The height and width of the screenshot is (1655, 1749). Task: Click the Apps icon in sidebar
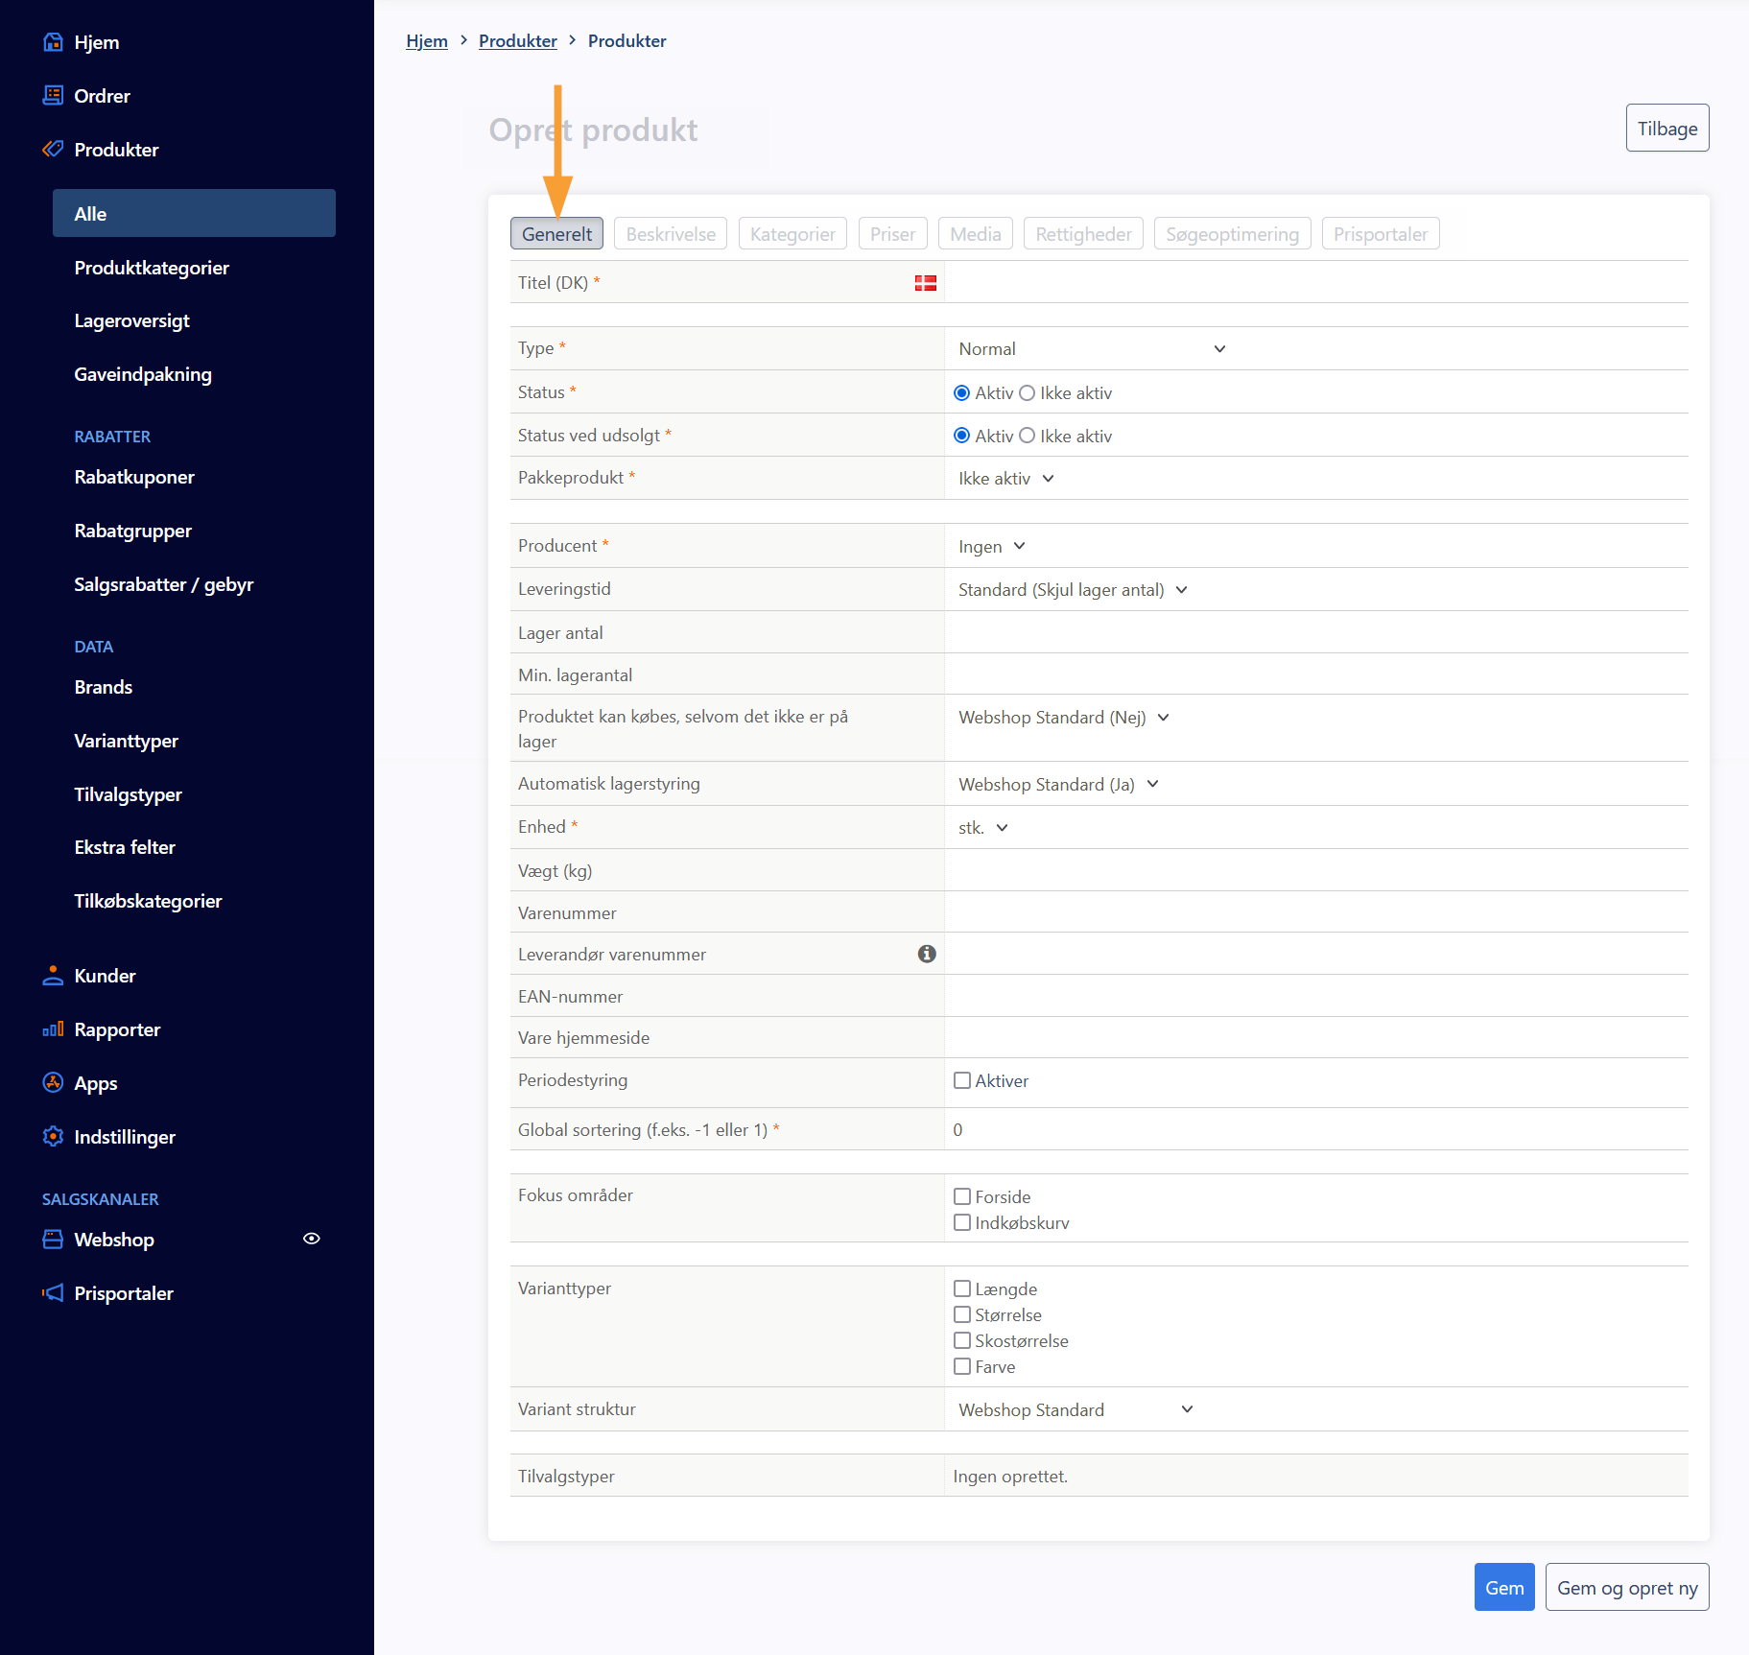coord(53,1083)
